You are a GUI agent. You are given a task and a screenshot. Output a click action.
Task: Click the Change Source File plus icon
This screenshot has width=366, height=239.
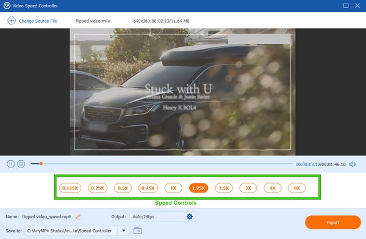click(x=12, y=21)
